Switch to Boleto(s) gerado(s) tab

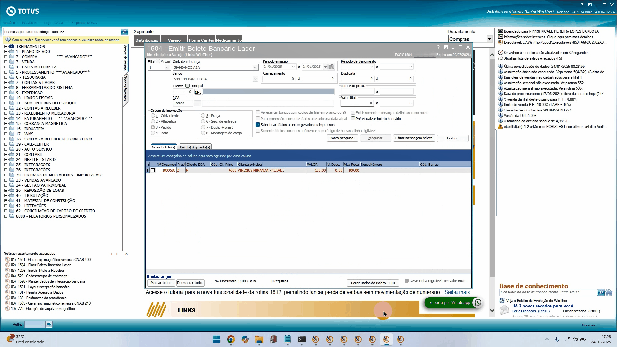pos(195,147)
